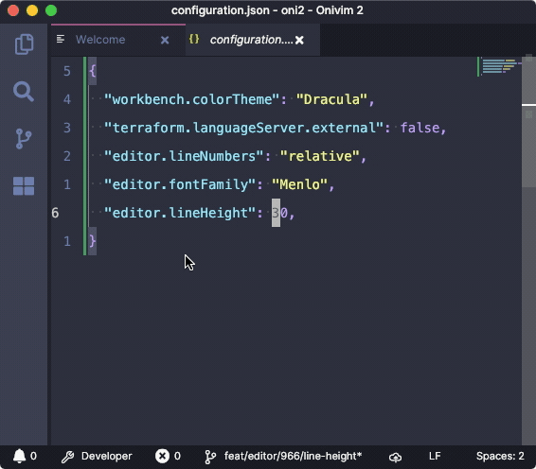Click the minimap code preview
This screenshot has height=469, width=536.
click(x=500, y=66)
